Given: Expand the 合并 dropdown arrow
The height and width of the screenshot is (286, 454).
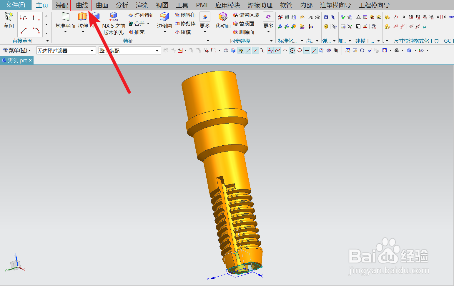Looking at the screenshot, I should coord(148,24).
